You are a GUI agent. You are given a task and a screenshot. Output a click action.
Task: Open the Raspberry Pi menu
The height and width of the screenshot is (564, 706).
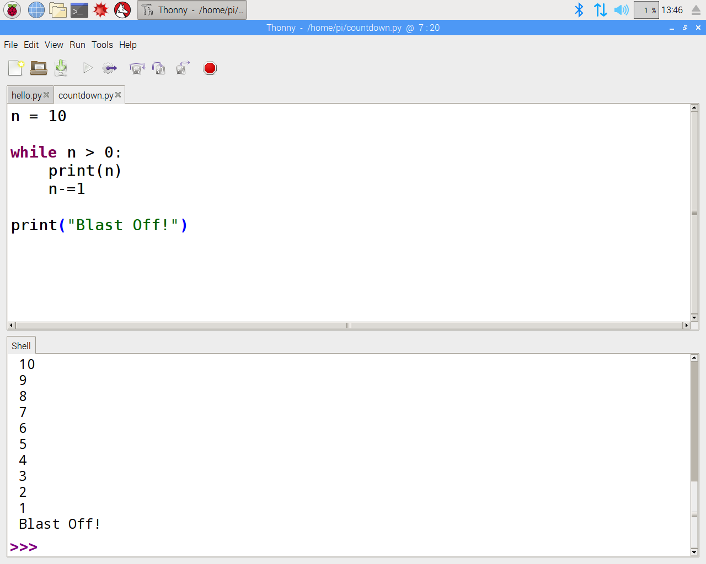click(12, 9)
